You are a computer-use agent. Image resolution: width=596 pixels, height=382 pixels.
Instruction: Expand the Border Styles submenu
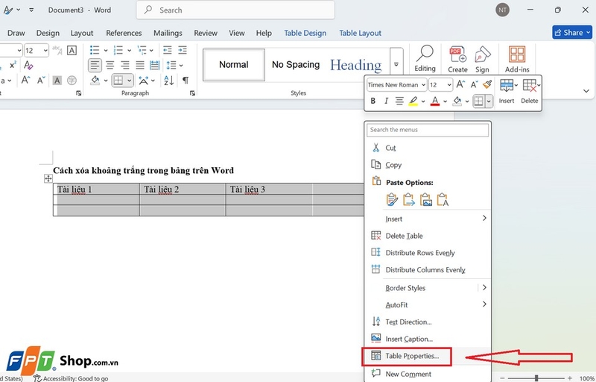tap(484, 287)
